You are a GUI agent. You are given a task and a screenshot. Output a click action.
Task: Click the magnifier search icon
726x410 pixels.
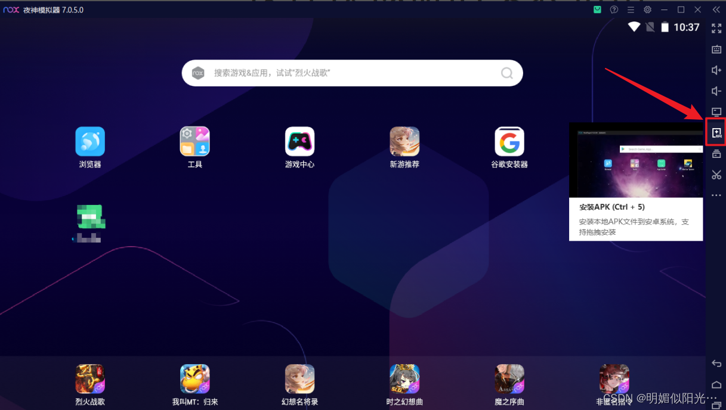point(506,73)
